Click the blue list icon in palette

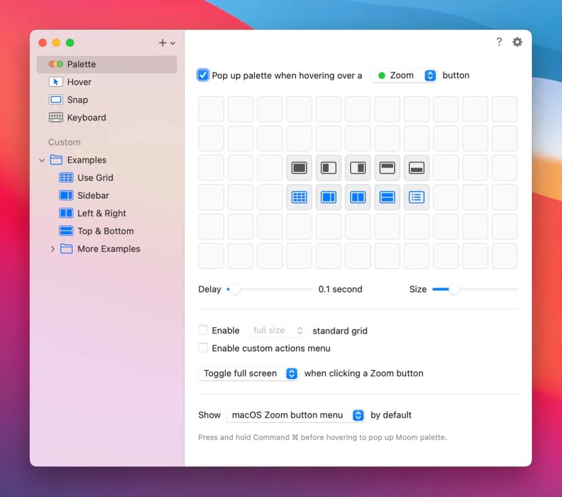tap(416, 197)
